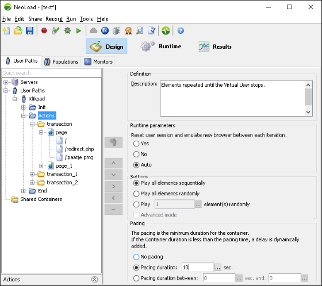
Task: Select Play all elements randomly option
Action: [x=136, y=194]
